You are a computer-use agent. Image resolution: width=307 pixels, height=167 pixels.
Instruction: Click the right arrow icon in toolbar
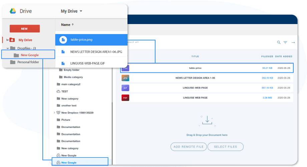(293, 42)
